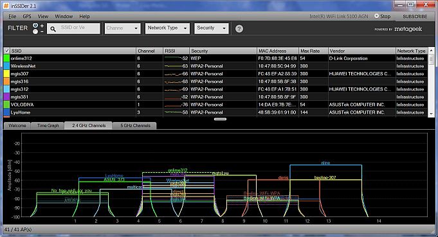This screenshot has height=237, width=438.
Task: Select the VOLODIYA network row
Action: [215, 105]
